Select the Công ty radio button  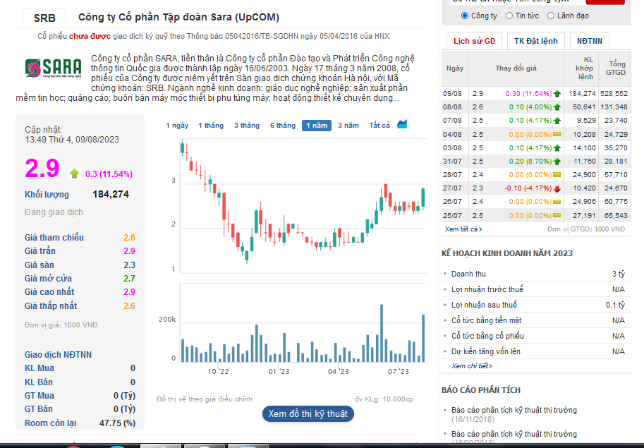(x=465, y=16)
